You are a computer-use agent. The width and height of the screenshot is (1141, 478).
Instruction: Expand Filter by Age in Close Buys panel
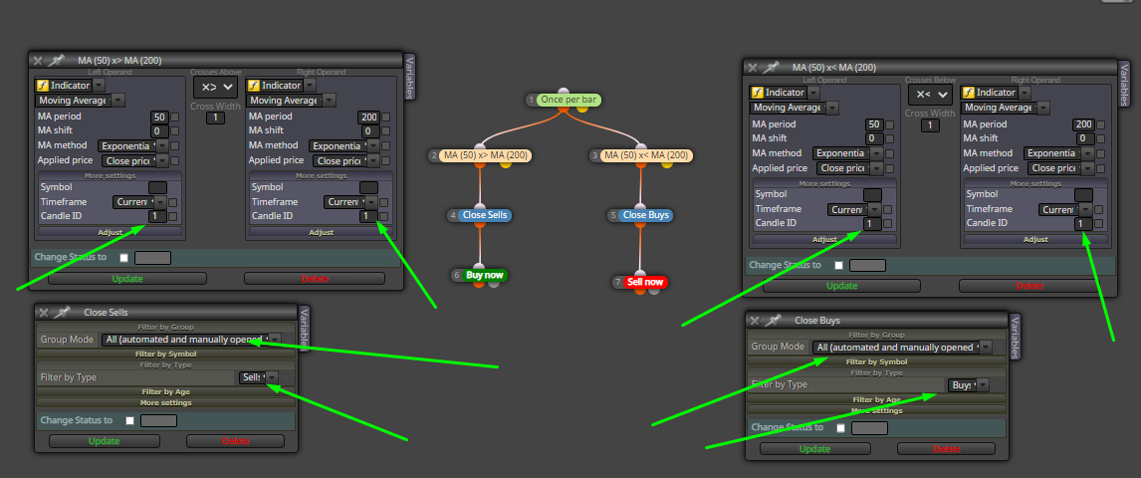pos(877,399)
